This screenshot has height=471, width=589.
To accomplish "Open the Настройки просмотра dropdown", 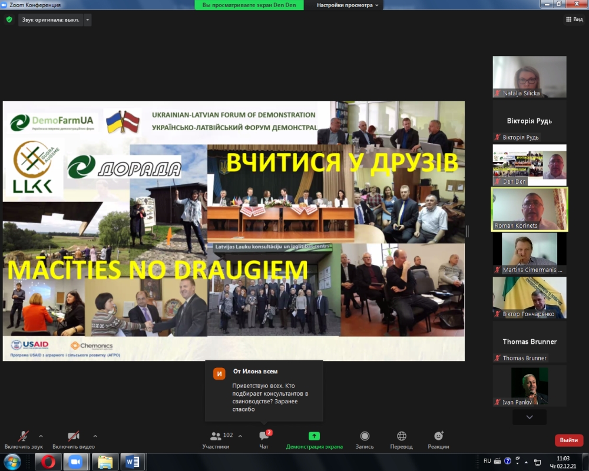I will click(x=349, y=5).
